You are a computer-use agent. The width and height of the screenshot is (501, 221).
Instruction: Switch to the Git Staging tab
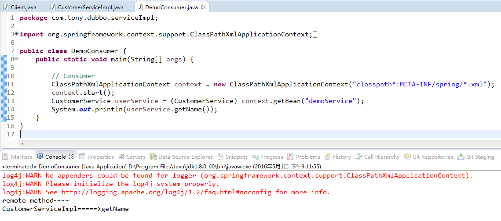[x=476, y=157]
